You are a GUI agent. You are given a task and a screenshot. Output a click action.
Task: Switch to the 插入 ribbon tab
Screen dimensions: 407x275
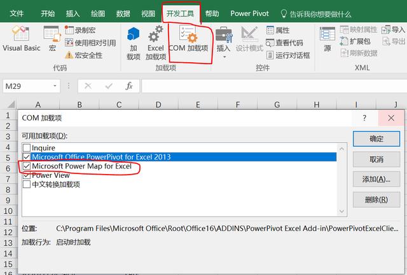[x=72, y=14]
